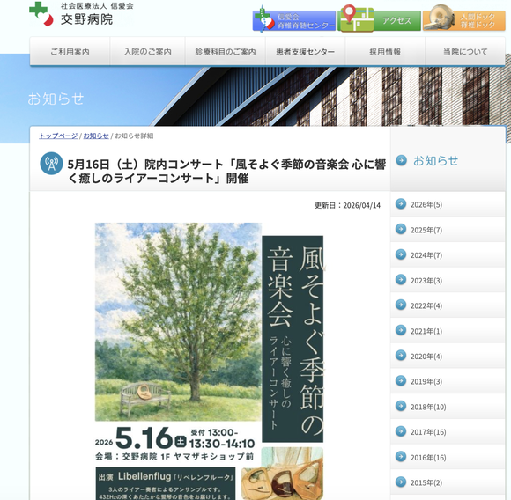This screenshot has height=500, width=511.
Task: Go to トップページ breadcrumb link
Action: [58, 136]
